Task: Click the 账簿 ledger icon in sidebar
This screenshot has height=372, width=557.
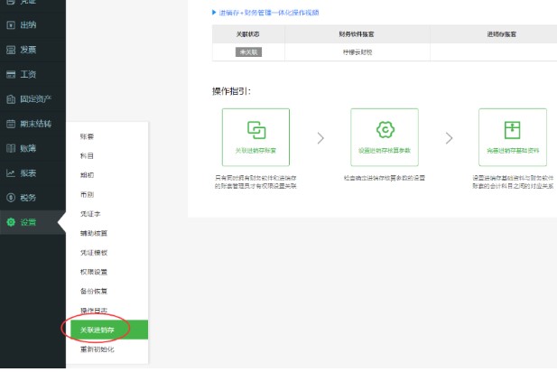Action: pos(11,147)
